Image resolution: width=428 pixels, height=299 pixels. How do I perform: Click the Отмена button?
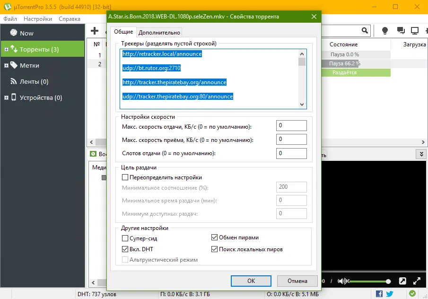297,281
